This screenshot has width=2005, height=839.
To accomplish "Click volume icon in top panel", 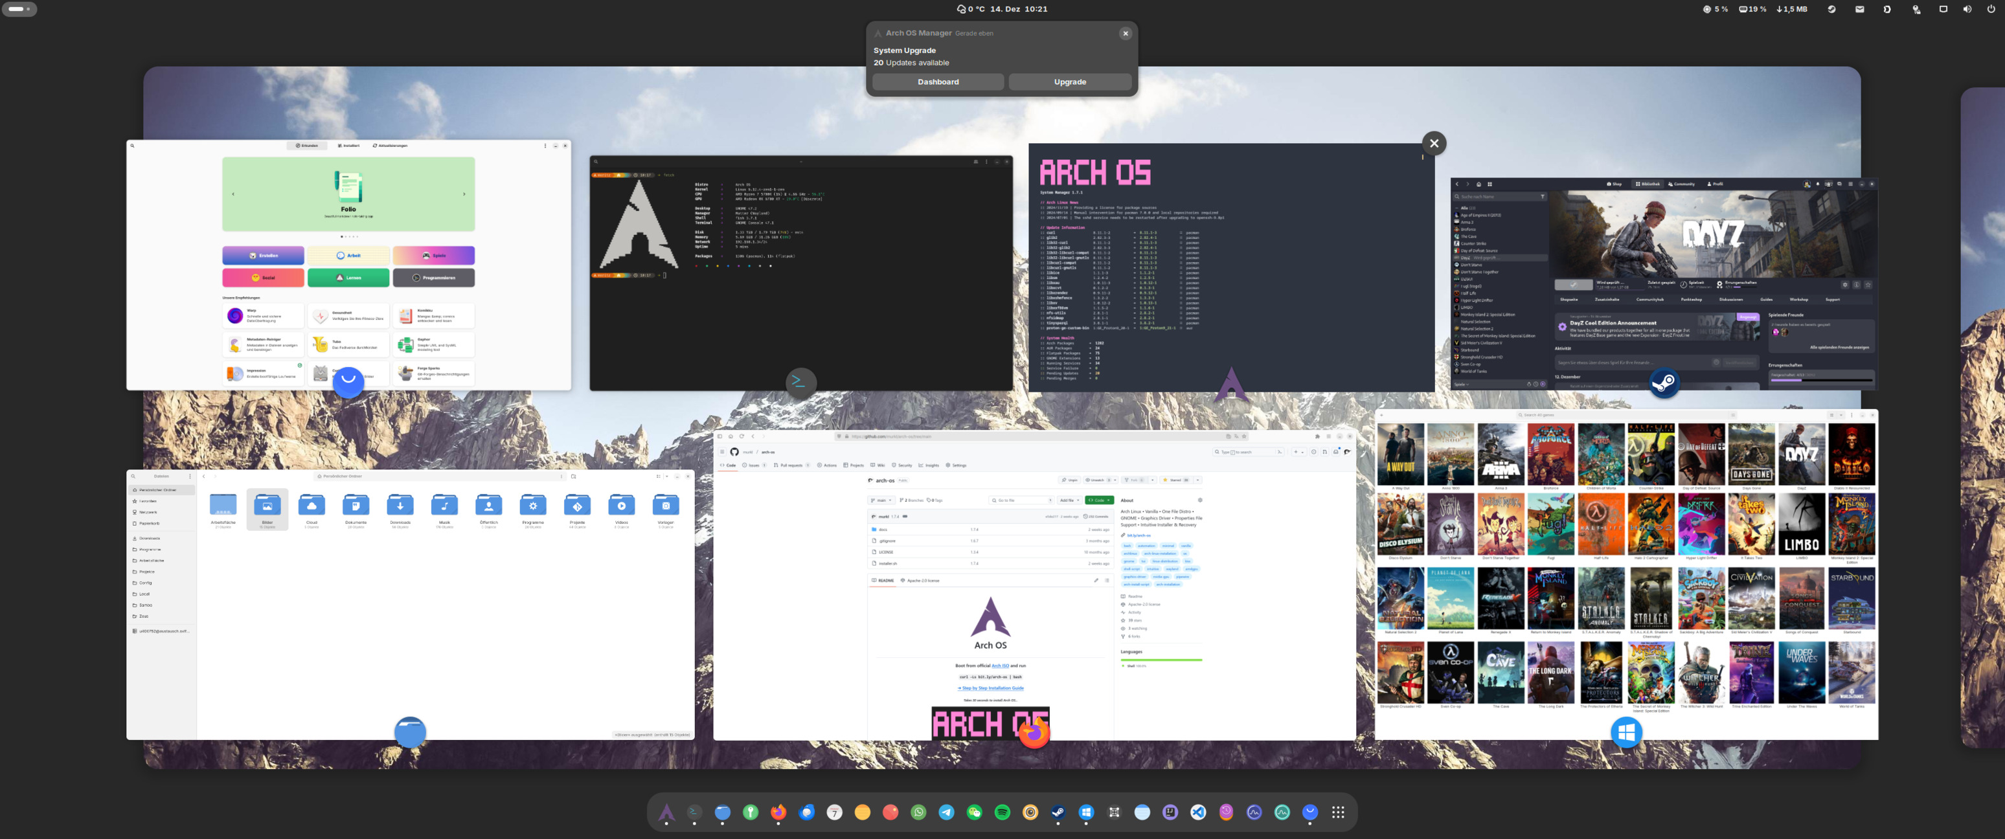I will click(1967, 9).
